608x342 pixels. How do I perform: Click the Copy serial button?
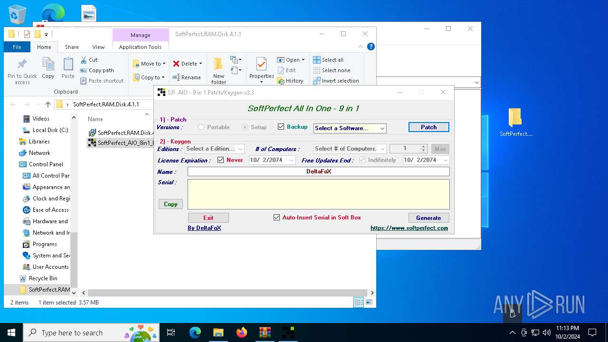pyautogui.click(x=171, y=204)
